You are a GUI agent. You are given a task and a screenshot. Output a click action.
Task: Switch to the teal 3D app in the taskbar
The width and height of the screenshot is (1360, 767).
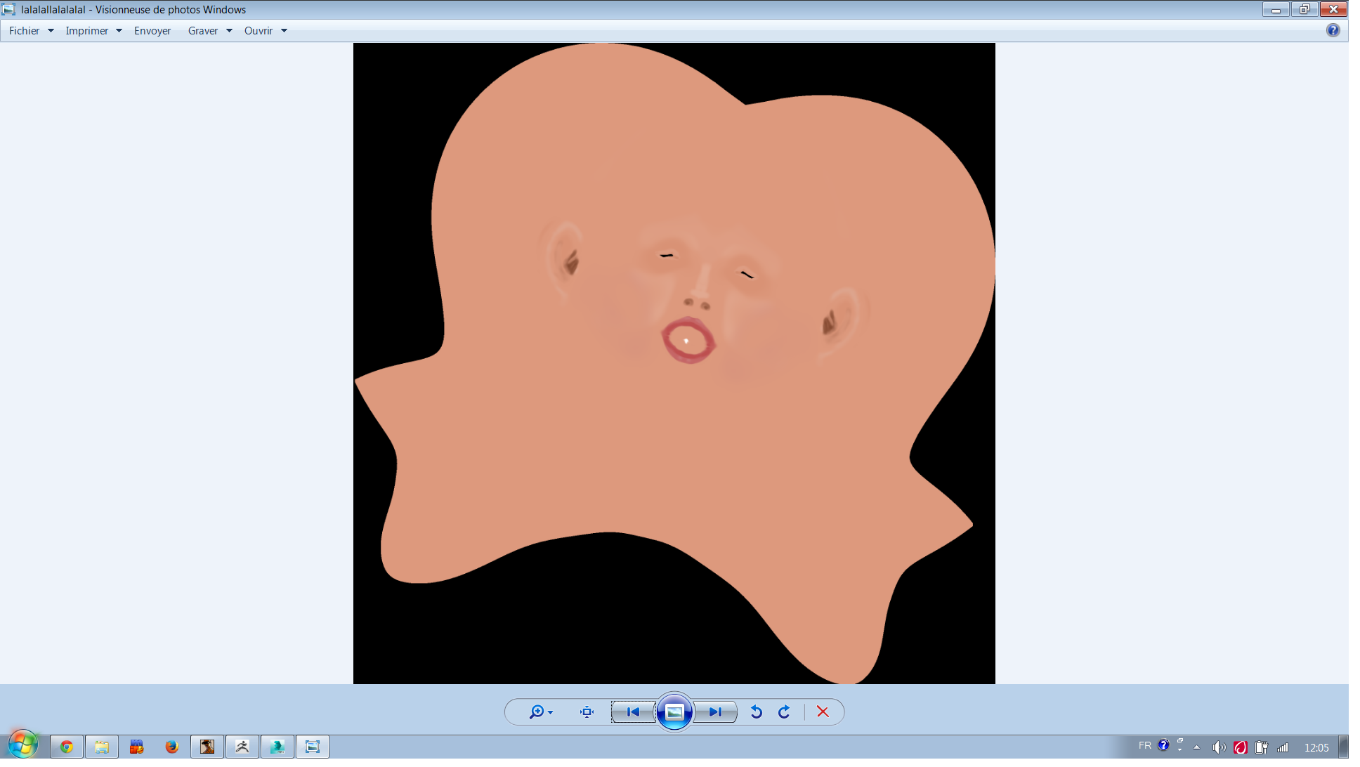[x=277, y=747]
